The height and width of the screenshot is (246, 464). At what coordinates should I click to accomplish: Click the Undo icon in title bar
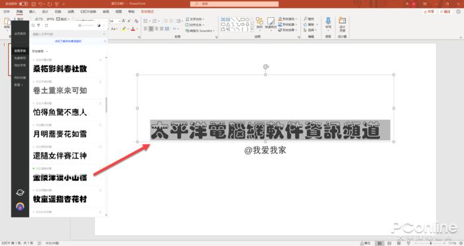click(x=41, y=4)
